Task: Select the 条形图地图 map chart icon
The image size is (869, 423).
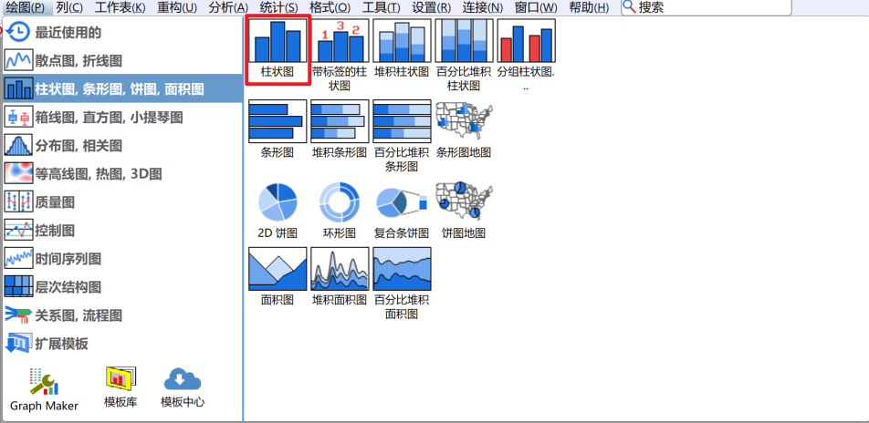Action: 464,122
